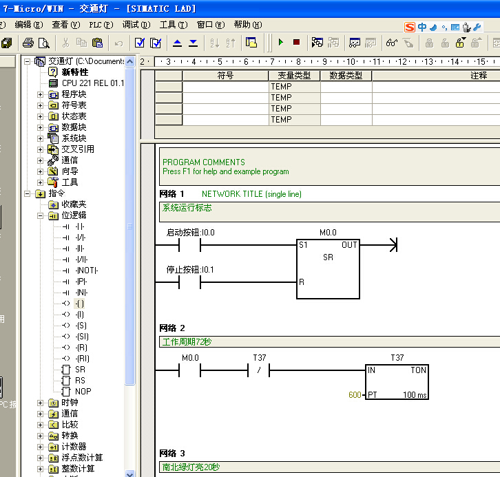
Task: Click the Print icon in toolbar
Action: coord(28,43)
